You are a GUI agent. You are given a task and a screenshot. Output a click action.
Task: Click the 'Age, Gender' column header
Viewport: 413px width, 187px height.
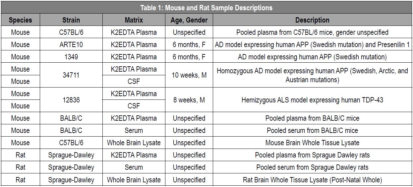coord(189,20)
